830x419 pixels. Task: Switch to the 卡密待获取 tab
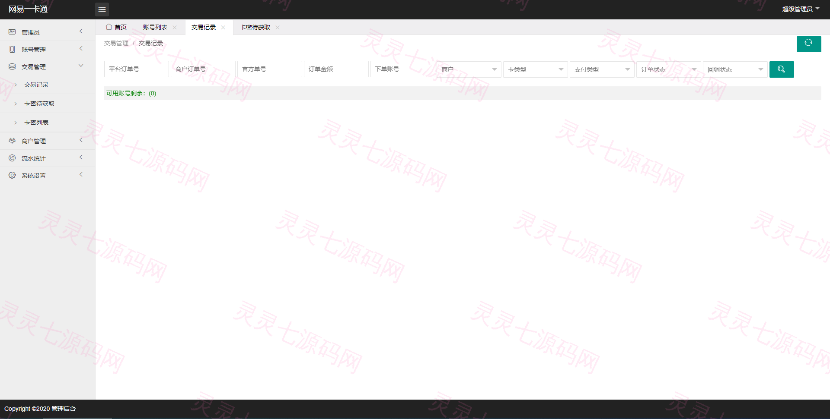coord(255,27)
